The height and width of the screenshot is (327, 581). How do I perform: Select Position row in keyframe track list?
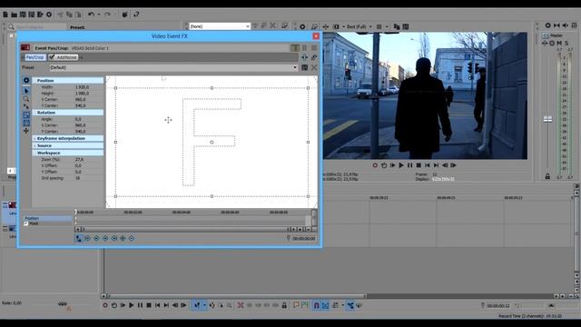[48, 218]
